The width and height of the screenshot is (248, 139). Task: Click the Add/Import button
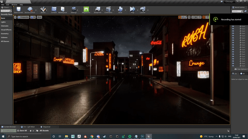coord(8,131)
